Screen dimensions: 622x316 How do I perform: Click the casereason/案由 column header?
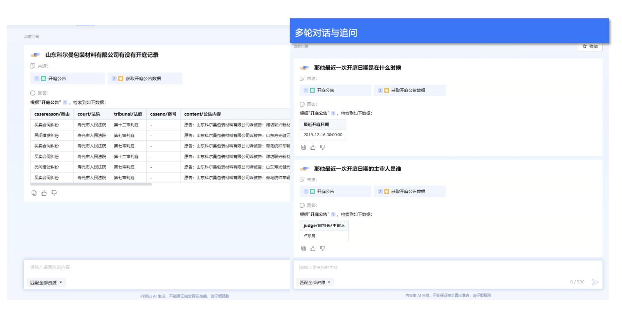click(52, 114)
